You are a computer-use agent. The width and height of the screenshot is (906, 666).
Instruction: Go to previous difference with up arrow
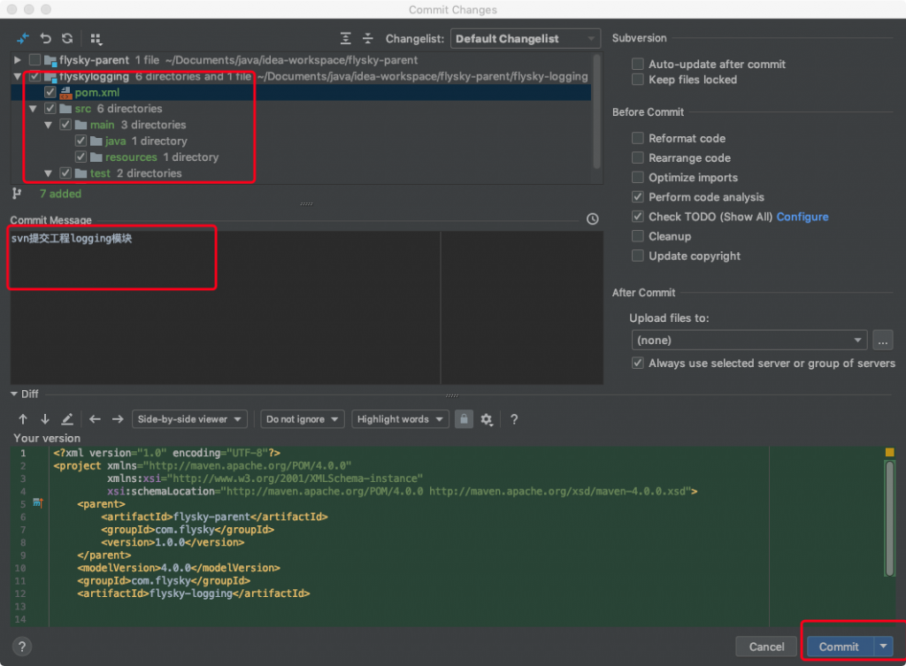click(x=23, y=419)
